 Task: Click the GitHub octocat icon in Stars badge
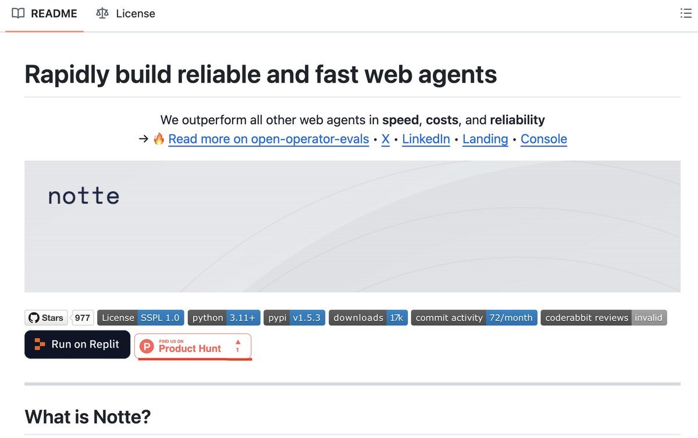click(x=34, y=318)
